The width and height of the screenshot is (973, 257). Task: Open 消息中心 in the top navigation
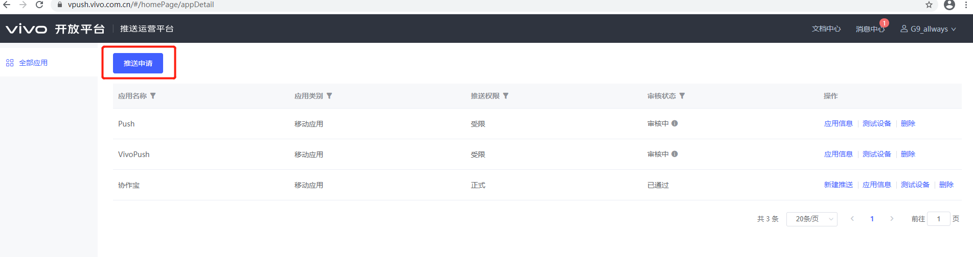tap(870, 29)
